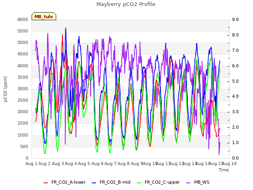Image resolution: width=253 pixels, height=190 pixels.
Task: Click the green FR_CO2_C-upper legend swatch
Action: click(139, 183)
